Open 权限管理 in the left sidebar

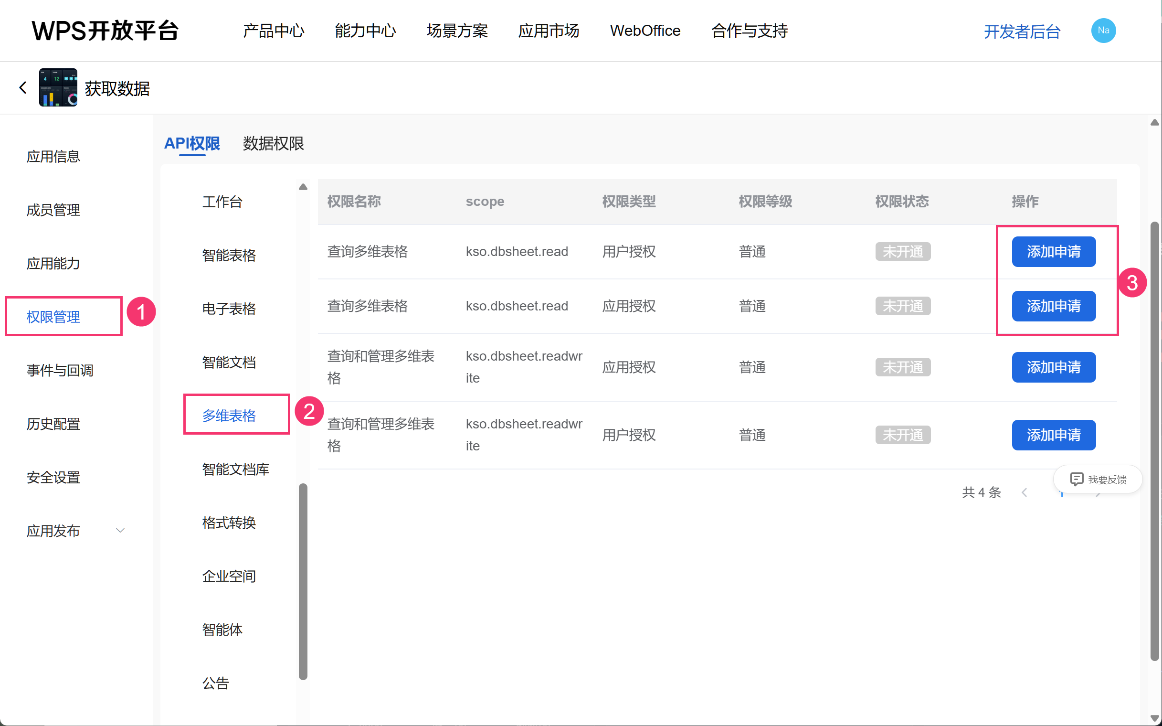click(x=53, y=316)
